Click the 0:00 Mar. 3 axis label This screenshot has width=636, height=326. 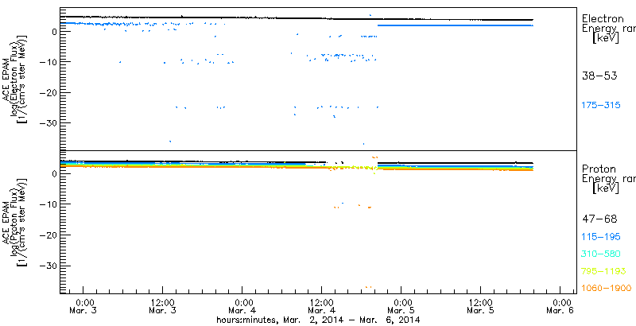(x=83, y=307)
